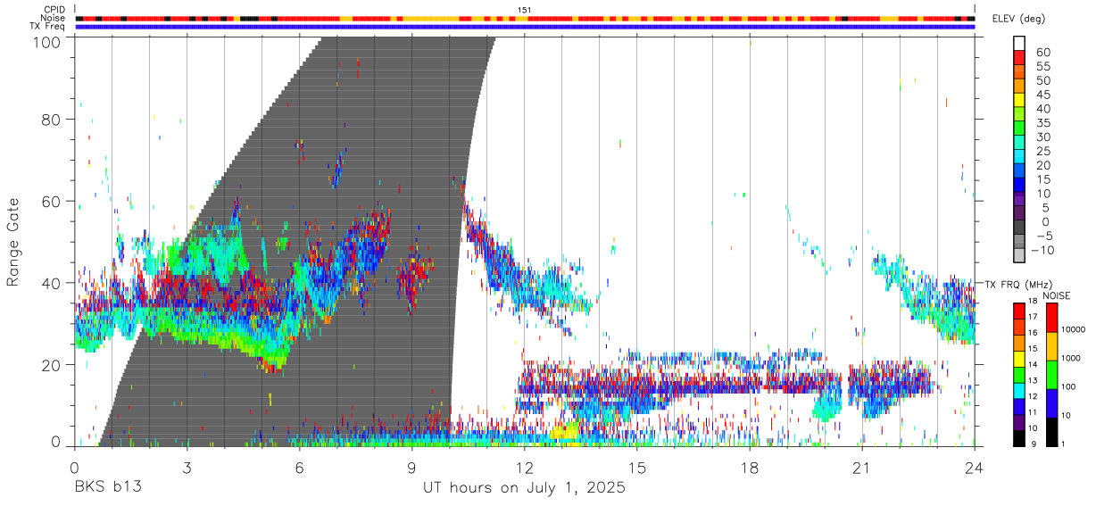Click the 45 label on the ELEV colorbar
This screenshot has width=1096, height=506.
1042,95
